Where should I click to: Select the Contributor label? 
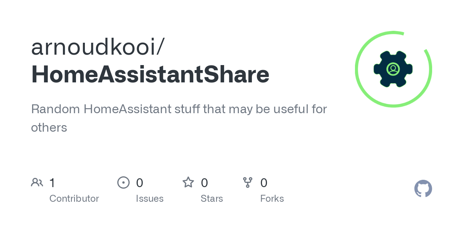pyautogui.click(x=74, y=199)
